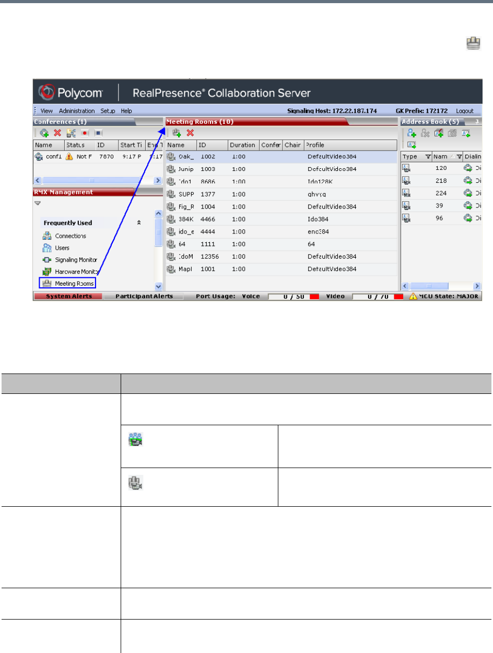Sort Conferences by Status column
This screenshot has width=493, height=653.
(x=79, y=145)
